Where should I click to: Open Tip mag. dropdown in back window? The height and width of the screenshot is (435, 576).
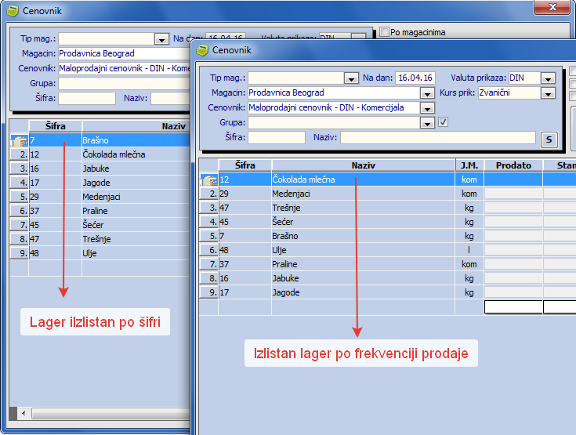click(x=161, y=39)
